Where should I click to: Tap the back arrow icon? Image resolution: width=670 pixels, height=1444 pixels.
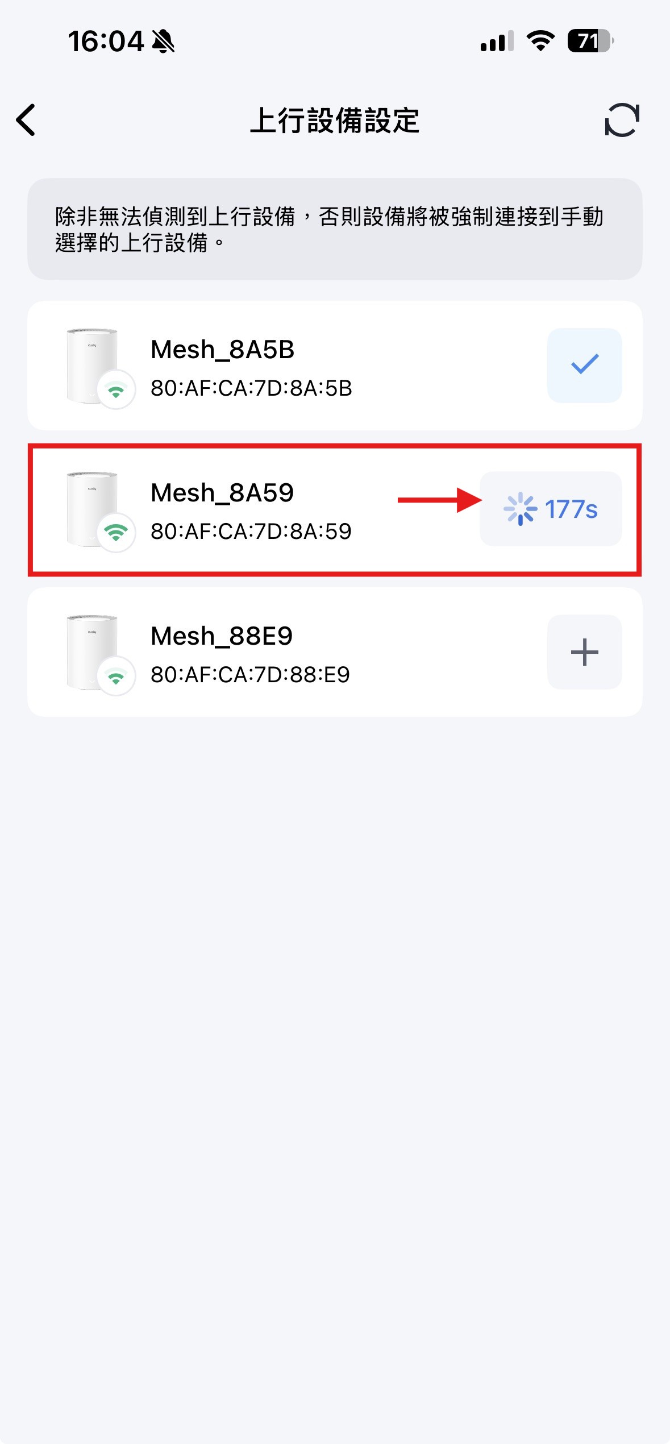tap(26, 120)
